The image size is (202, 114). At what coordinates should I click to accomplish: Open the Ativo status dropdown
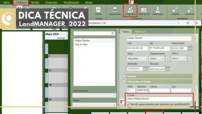pyautogui.click(x=179, y=59)
